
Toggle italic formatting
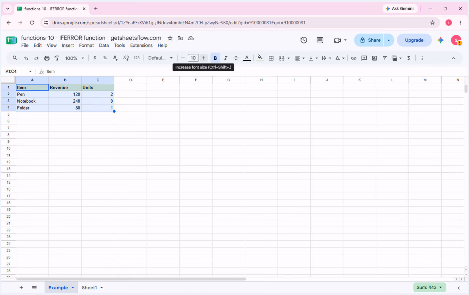(226, 58)
